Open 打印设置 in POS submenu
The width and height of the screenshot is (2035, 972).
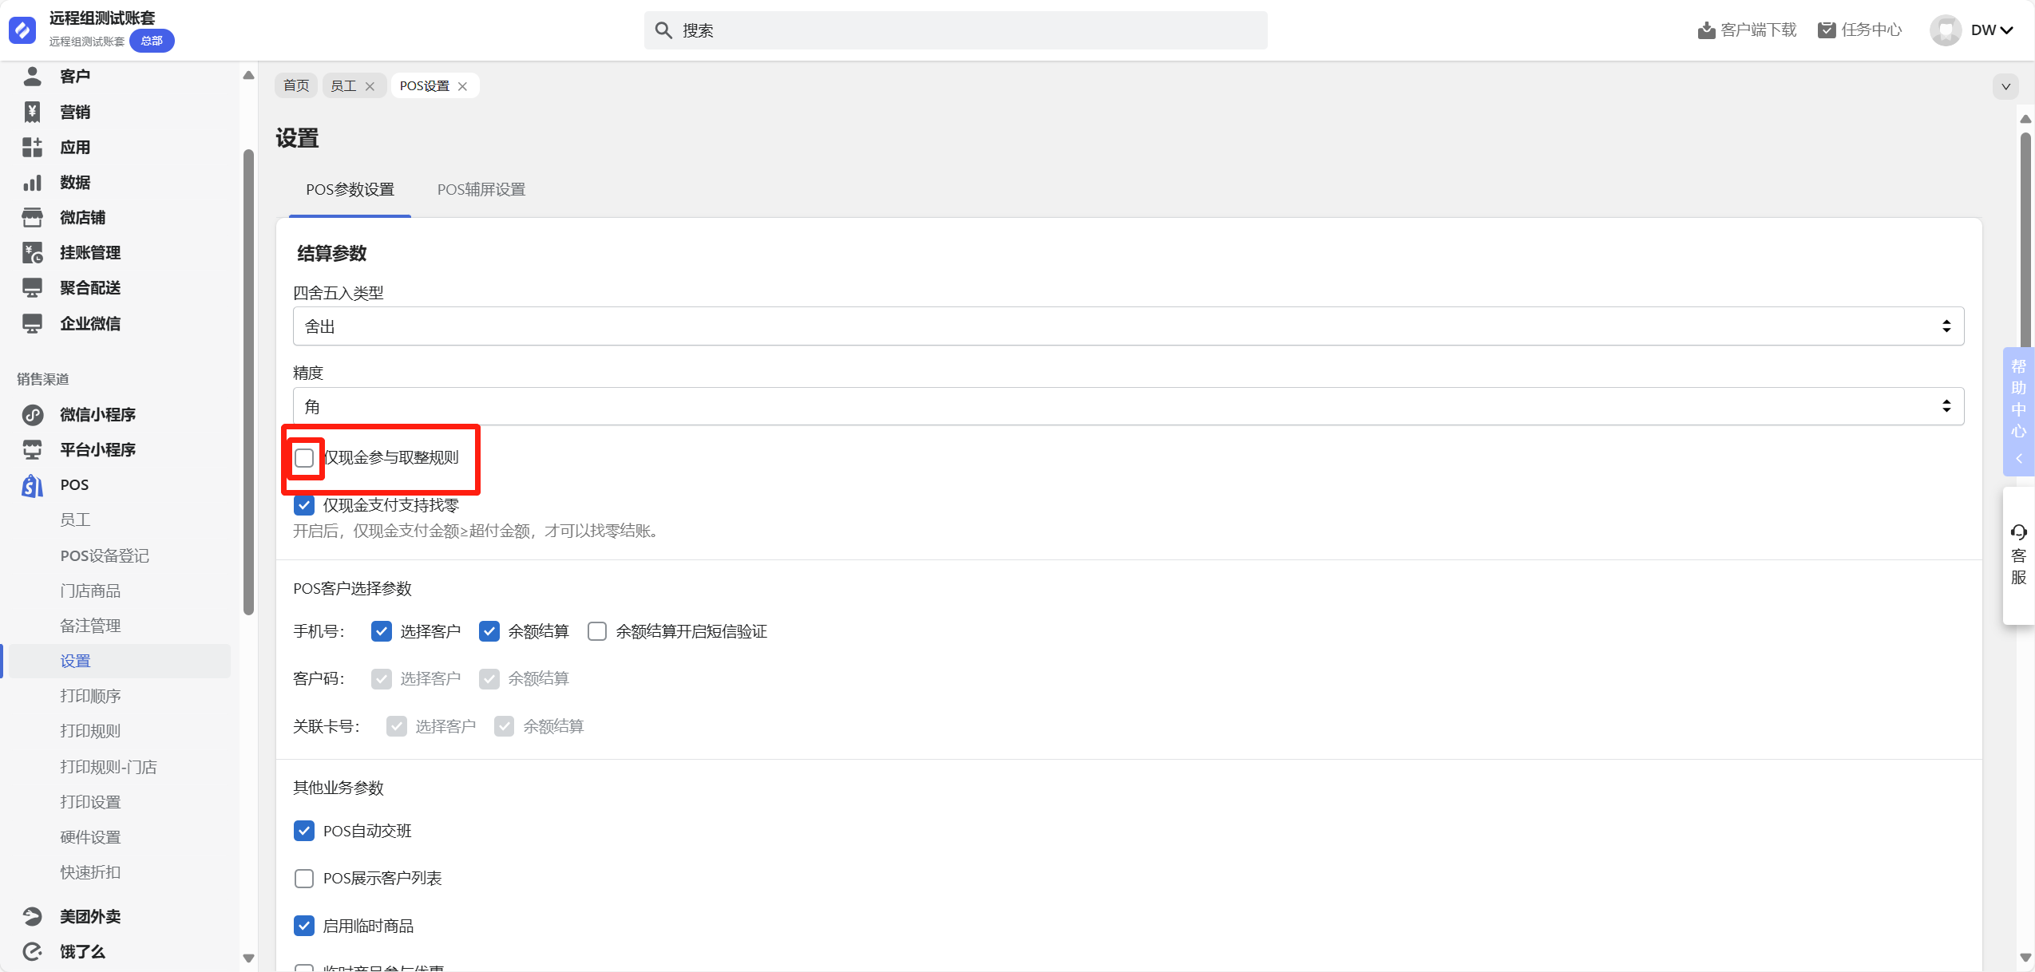tap(90, 802)
